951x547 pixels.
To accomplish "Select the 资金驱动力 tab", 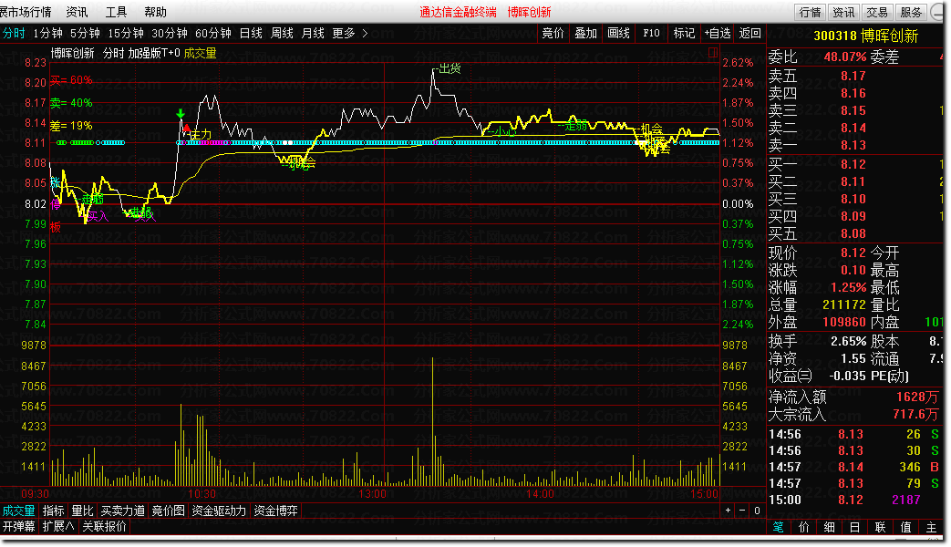I will (219, 511).
